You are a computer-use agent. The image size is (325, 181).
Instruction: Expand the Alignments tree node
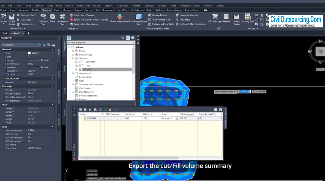click(x=73, y=73)
